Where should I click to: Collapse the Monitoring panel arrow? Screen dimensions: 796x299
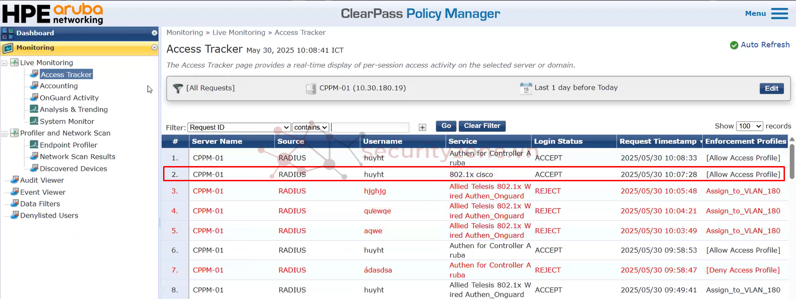[154, 47]
